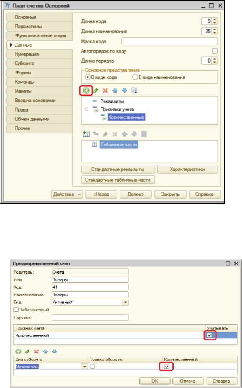The height and width of the screenshot is (388, 242).
Task: Click green add subconto icon in Предопределенный счет
Action: click(18, 352)
